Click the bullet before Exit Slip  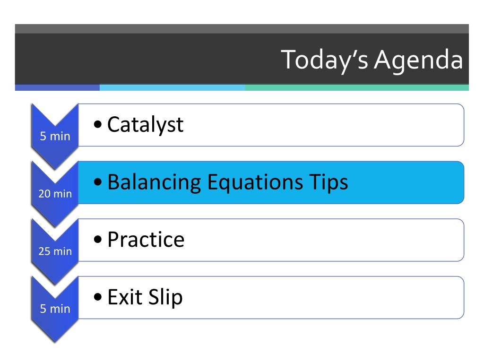[97, 297]
